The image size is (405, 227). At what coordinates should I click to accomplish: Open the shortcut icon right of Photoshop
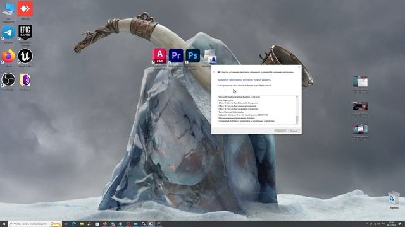(x=209, y=57)
